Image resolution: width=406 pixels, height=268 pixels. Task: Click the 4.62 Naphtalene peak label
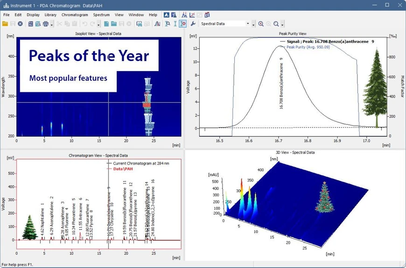42,219
